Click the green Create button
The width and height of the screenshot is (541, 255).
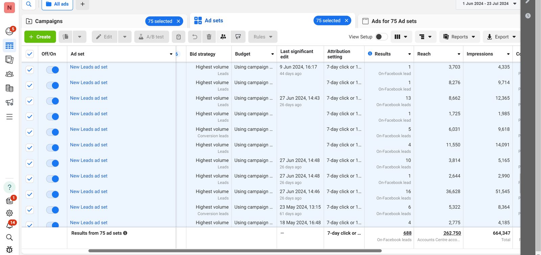click(x=40, y=37)
